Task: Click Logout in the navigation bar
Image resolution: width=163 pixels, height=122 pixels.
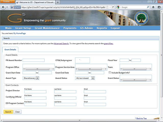Action: 115,28
